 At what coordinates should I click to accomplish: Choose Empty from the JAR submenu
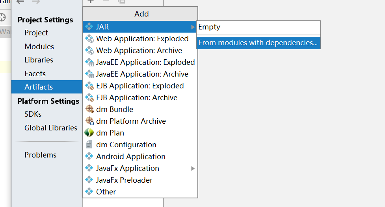259,27
